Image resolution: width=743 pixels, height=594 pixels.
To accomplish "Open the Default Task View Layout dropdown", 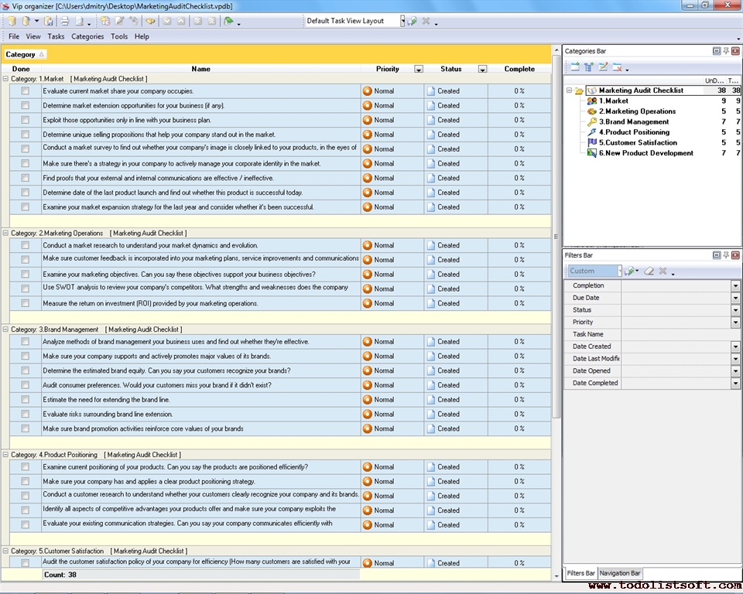I will tap(402, 21).
